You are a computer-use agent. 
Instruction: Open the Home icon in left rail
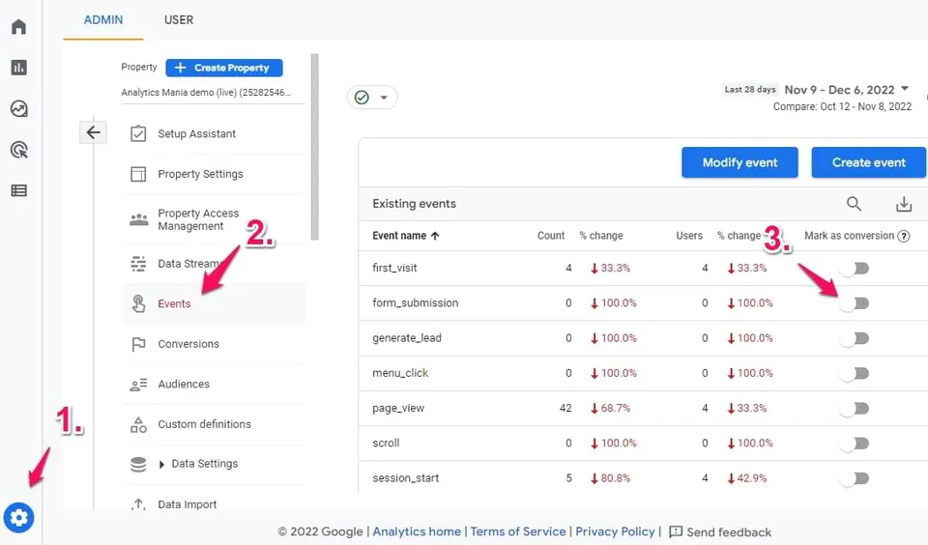19,27
